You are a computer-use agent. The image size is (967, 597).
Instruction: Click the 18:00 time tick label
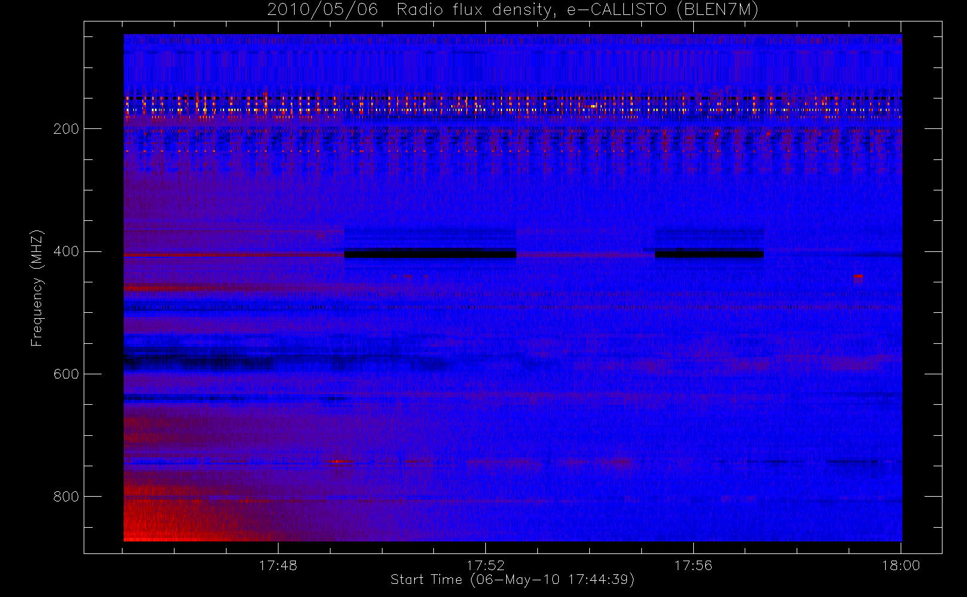click(x=901, y=565)
